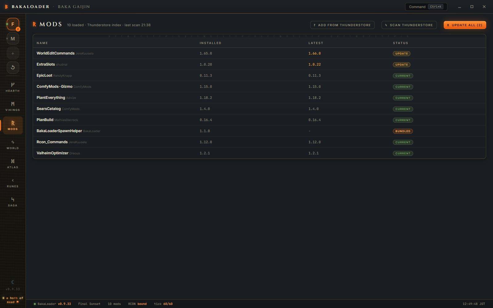Click Update badge for ExtraSlots
This screenshot has height=308, width=493.
coord(401,65)
